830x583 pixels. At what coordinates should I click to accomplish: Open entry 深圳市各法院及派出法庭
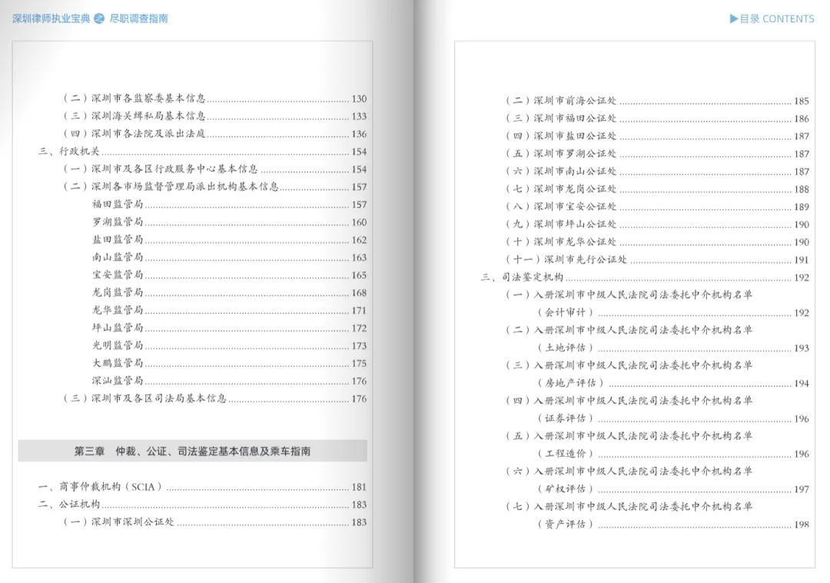pyautogui.click(x=214, y=134)
